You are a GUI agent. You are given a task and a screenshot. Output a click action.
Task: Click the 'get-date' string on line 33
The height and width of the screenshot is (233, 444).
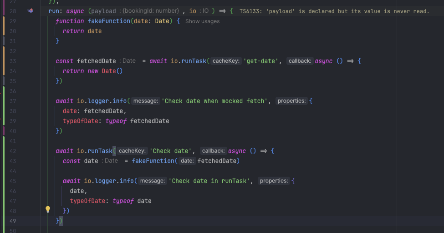click(x=260, y=61)
